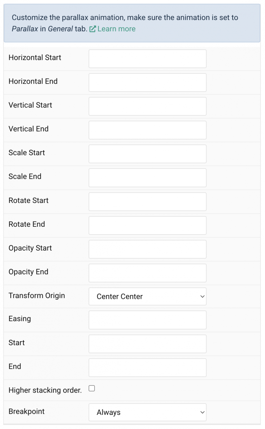
Task: Click the Easing input field
Action: click(x=147, y=320)
